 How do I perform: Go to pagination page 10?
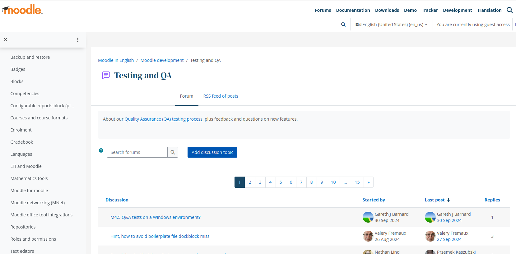point(333,182)
